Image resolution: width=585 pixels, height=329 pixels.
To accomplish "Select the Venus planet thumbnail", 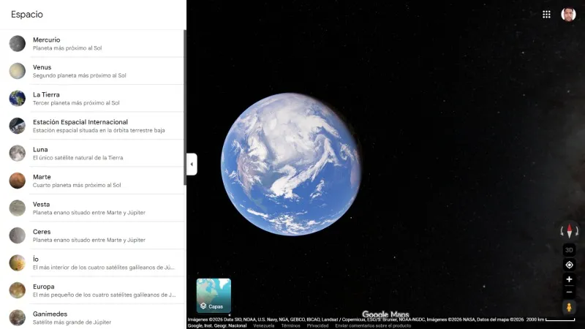I will coord(17,71).
